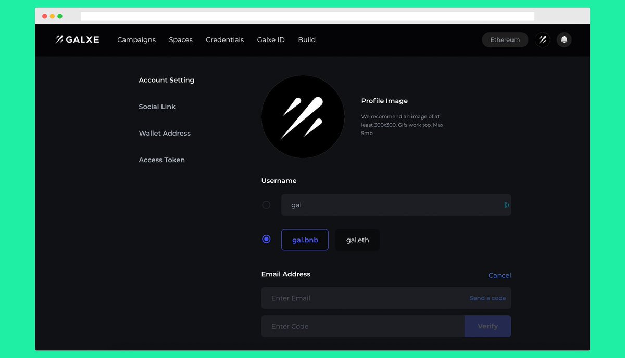This screenshot has width=625, height=358.
Task: Click the "We recommend an image" hint text
Action: click(x=402, y=125)
